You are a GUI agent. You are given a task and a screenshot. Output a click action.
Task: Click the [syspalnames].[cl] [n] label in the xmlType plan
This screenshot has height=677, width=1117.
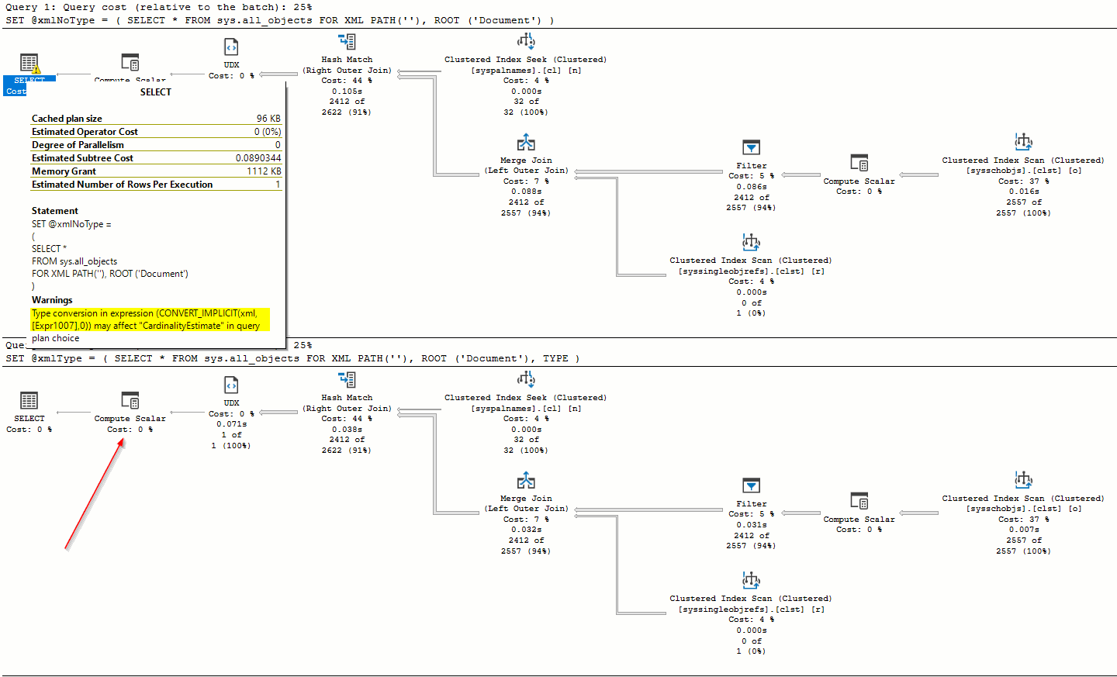tap(526, 409)
